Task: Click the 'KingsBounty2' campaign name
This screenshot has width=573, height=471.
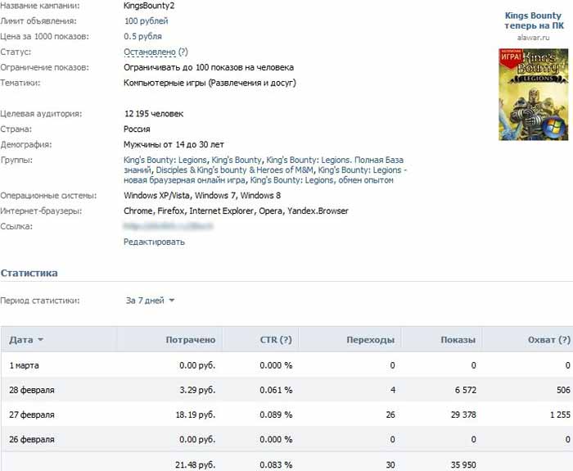Action: [149, 6]
